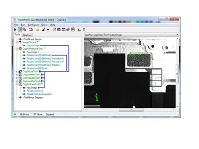Select the GetPose() TranslationY result row
This screenshot has width=199, height=149.
(45, 62)
